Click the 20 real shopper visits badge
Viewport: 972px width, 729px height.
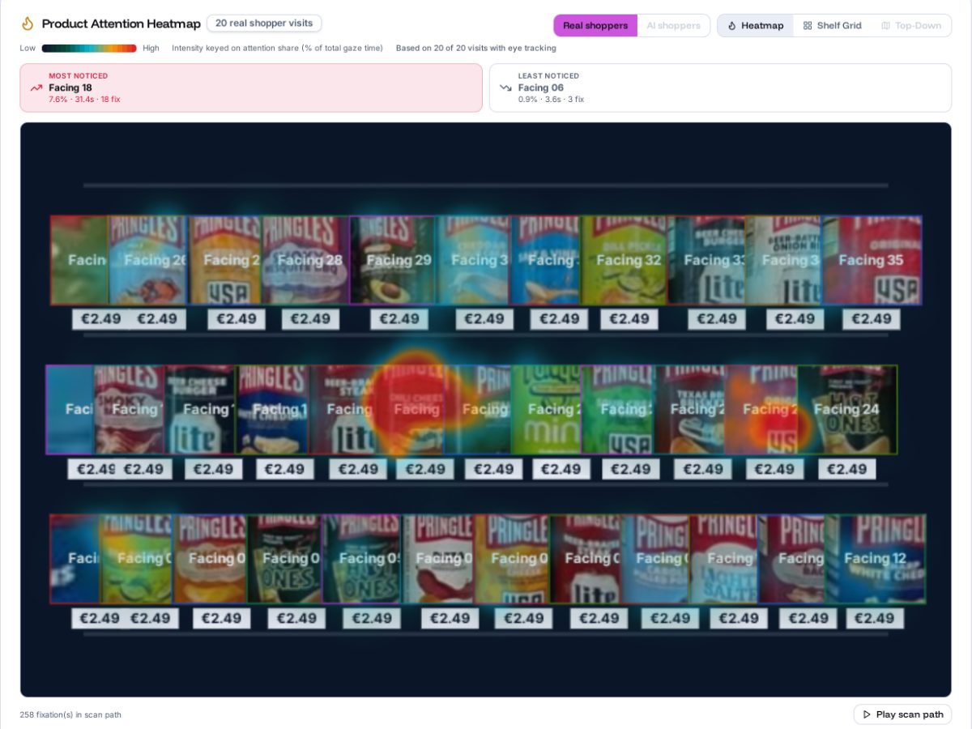coord(264,23)
